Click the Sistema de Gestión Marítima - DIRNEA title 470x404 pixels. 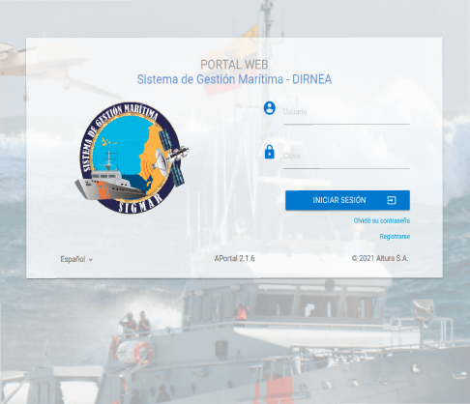coord(234,79)
